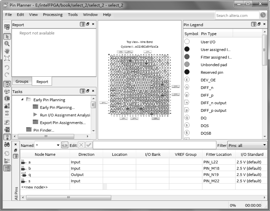Pin the Report panel
This screenshot has width=270, height=211.
(83, 24)
